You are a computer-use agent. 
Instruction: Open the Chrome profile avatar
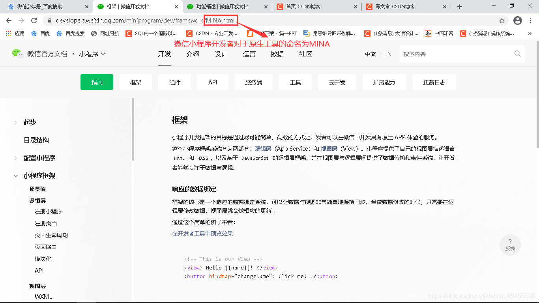518,21
